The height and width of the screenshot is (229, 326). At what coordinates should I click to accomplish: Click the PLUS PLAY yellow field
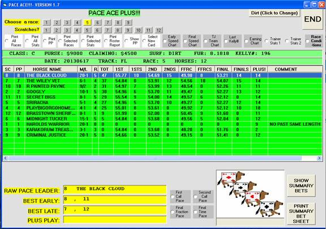(115, 220)
